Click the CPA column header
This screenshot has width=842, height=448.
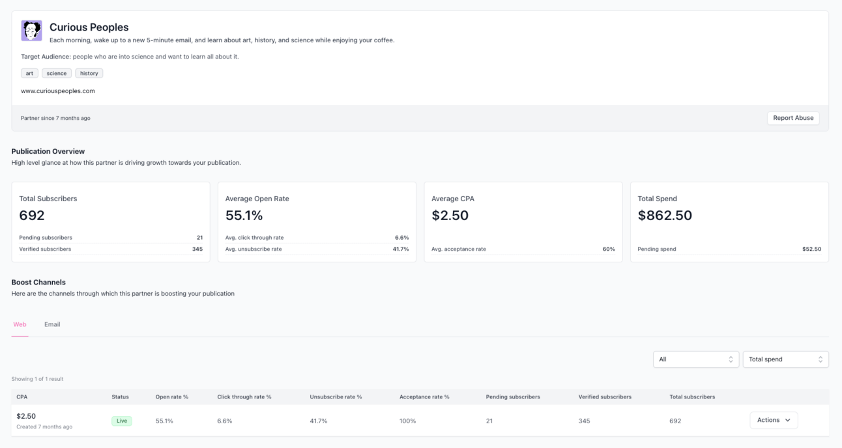click(x=22, y=397)
